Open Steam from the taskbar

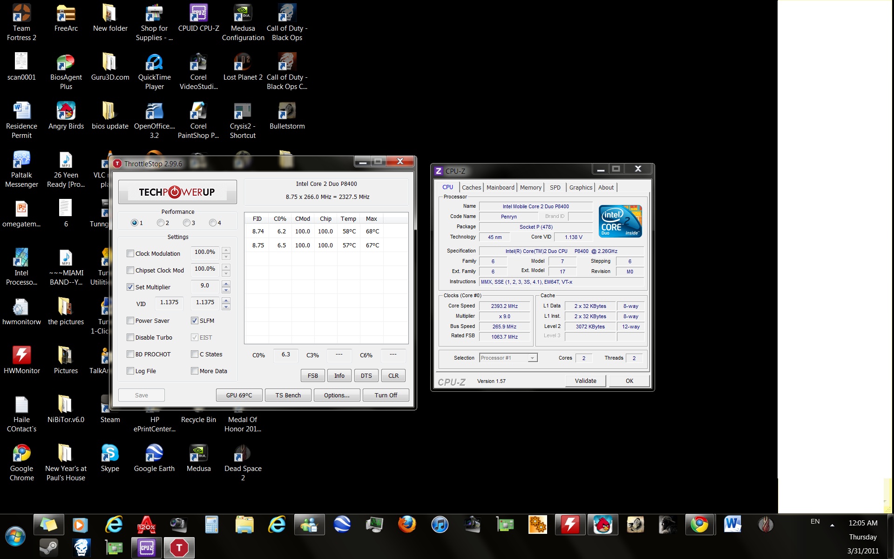tap(48, 548)
